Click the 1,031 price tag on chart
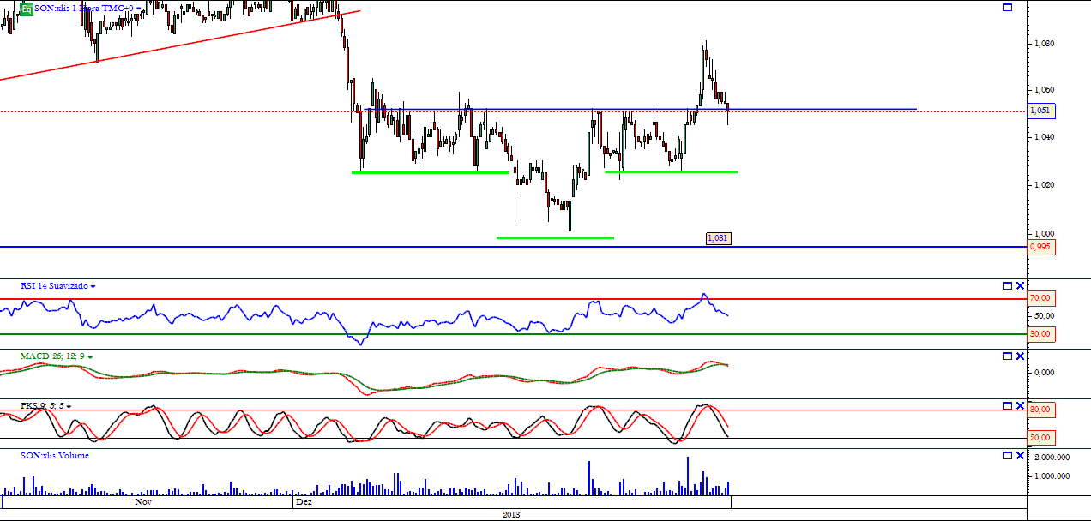This screenshot has width=1091, height=521. (719, 238)
